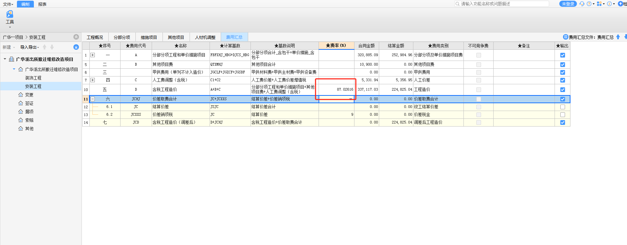The height and width of the screenshot is (245, 627).
Task: Click house icon next to 签证
Action: pyautogui.click(x=21, y=103)
